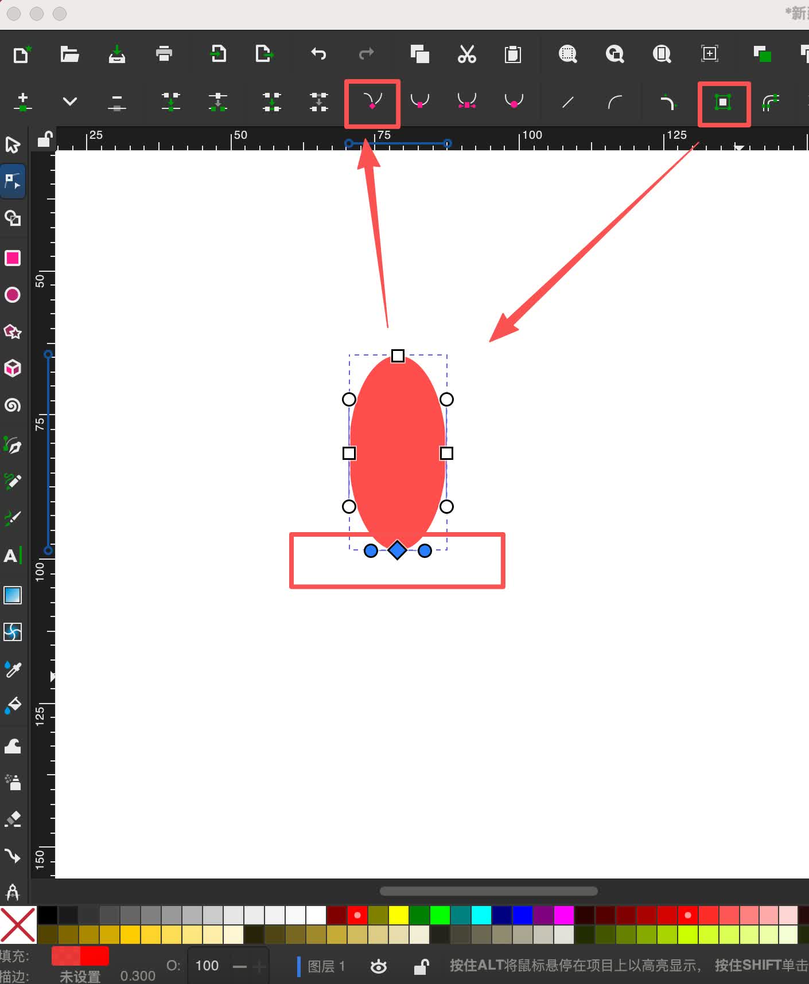Click the 未设置 stroke indicator
Image resolution: width=809 pixels, height=984 pixels.
(80, 976)
